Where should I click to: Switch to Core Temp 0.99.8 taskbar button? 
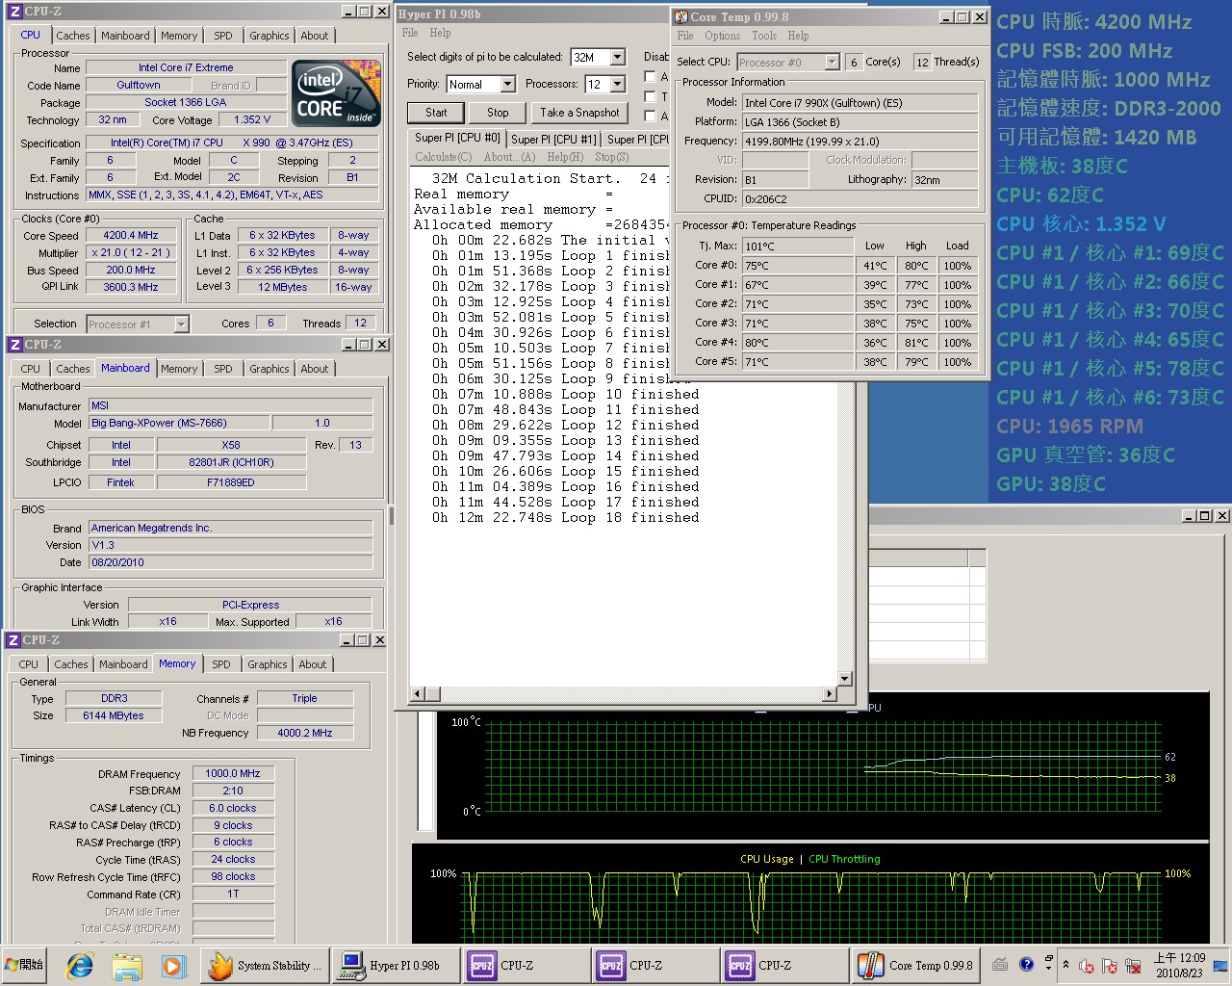point(917,965)
